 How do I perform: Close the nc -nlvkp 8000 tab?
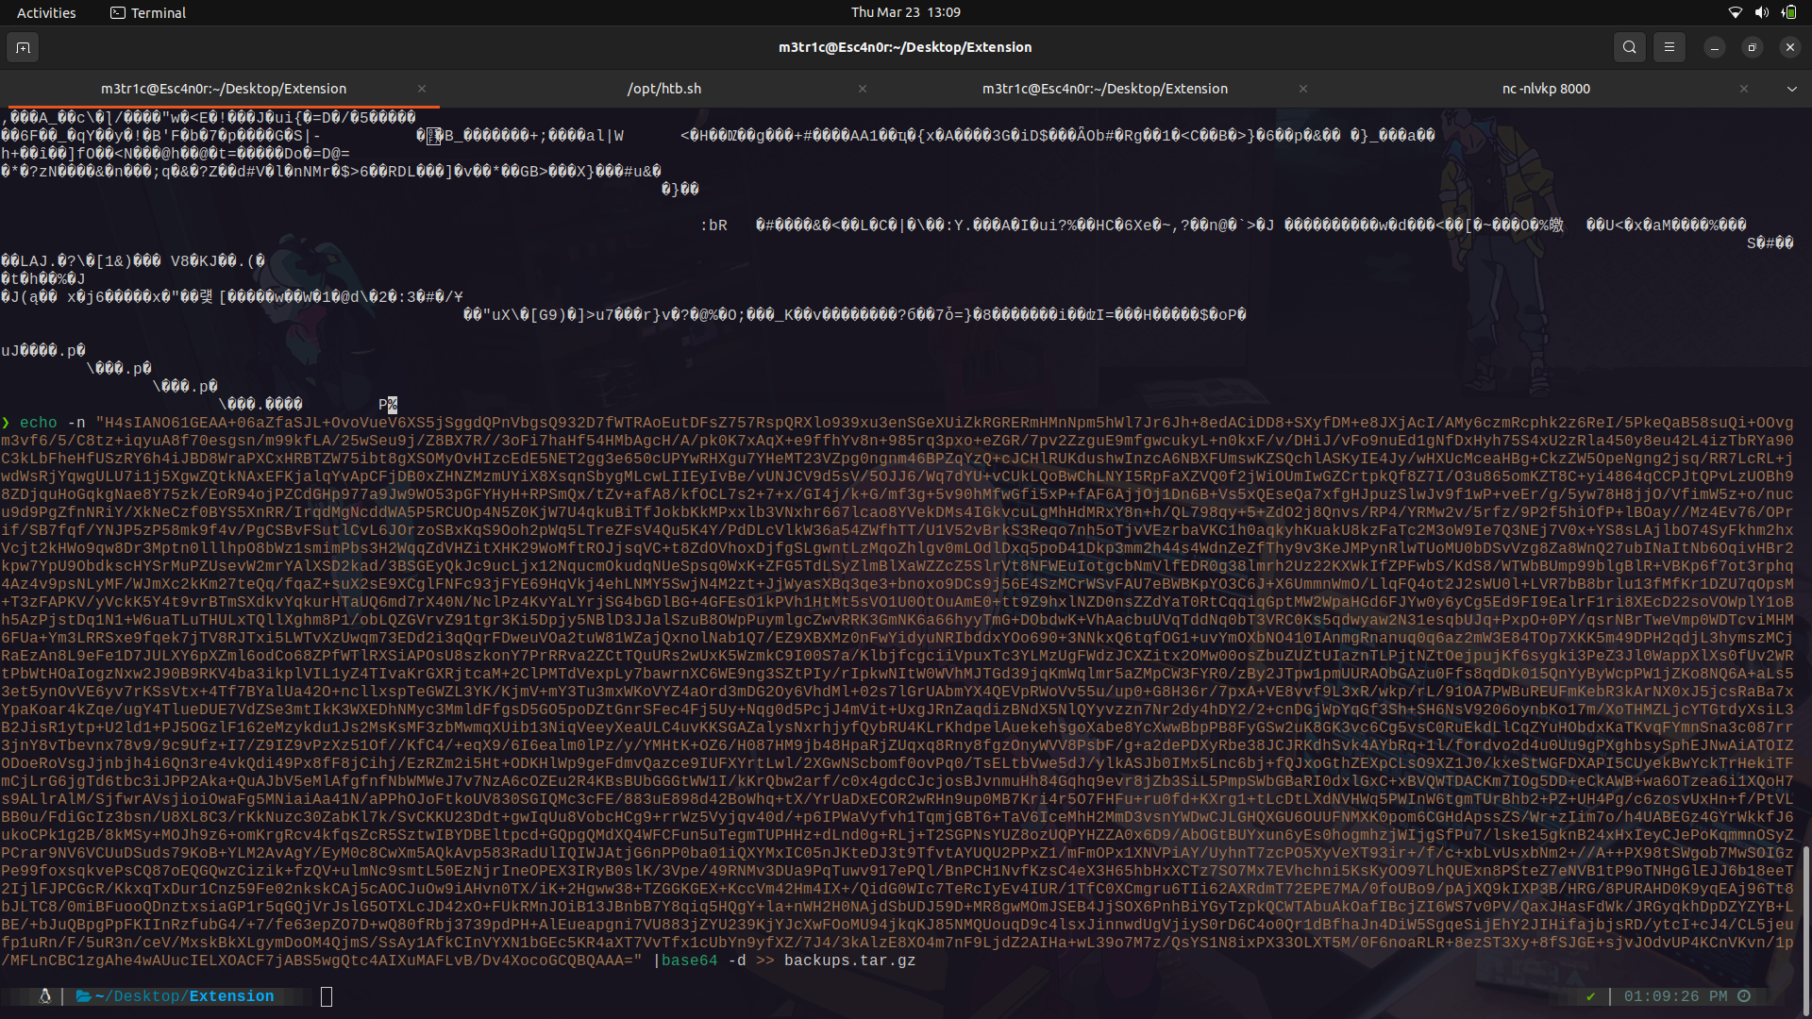click(x=1745, y=89)
